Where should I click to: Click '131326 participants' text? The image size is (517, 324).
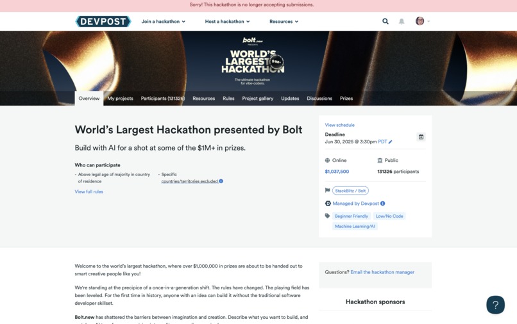point(398,171)
